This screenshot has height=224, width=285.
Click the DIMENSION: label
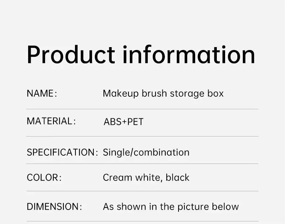tap(54, 207)
